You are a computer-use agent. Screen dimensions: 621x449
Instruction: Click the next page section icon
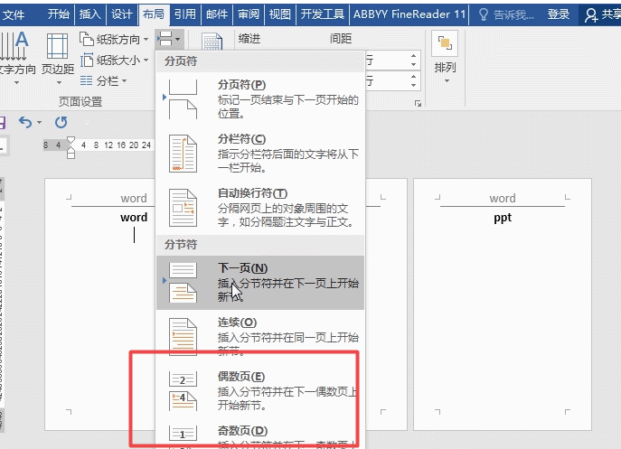click(183, 283)
